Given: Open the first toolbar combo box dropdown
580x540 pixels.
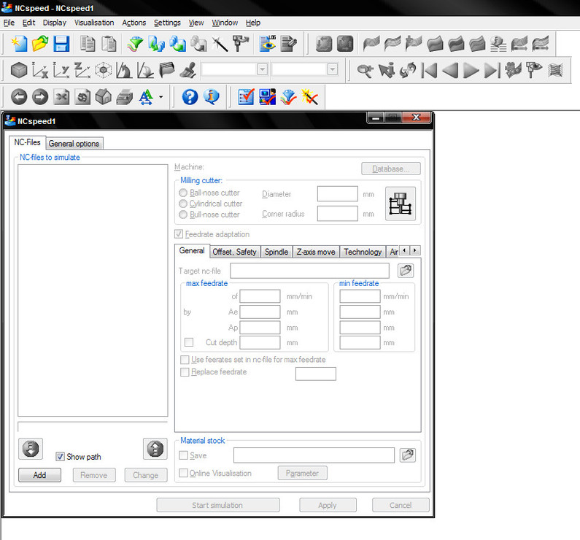Looking at the screenshot, I should (262, 69).
